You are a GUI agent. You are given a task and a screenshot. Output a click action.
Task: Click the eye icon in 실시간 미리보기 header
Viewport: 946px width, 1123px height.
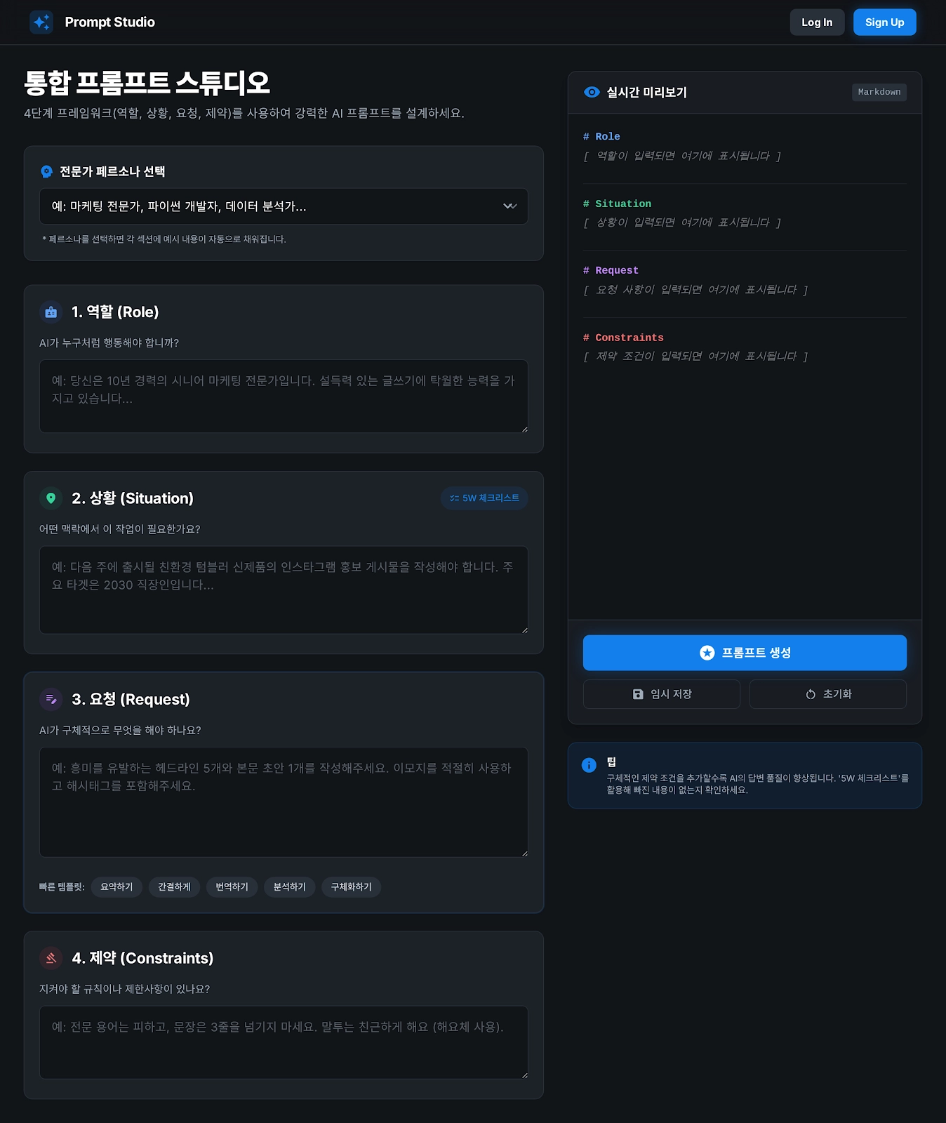pyautogui.click(x=592, y=92)
